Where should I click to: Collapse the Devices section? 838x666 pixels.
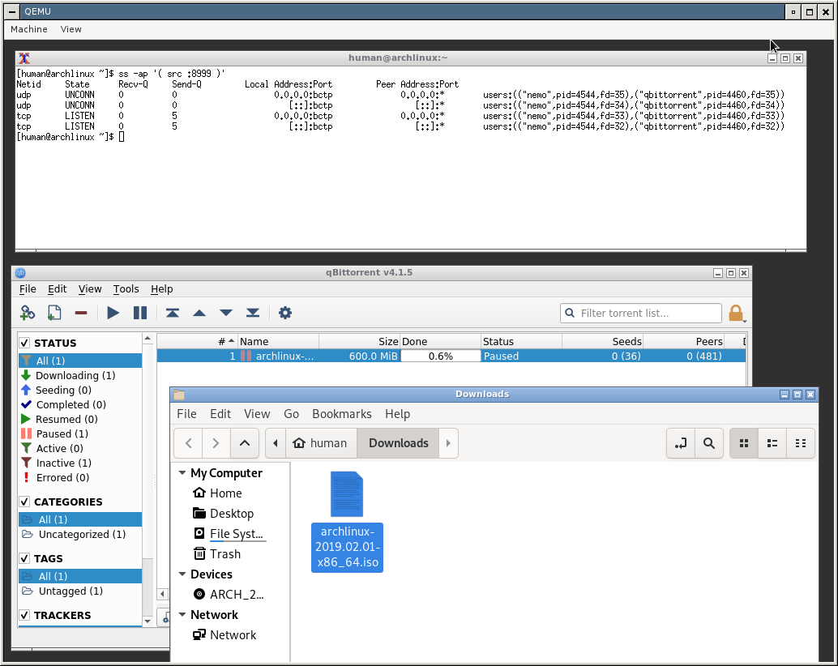[x=182, y=574]
